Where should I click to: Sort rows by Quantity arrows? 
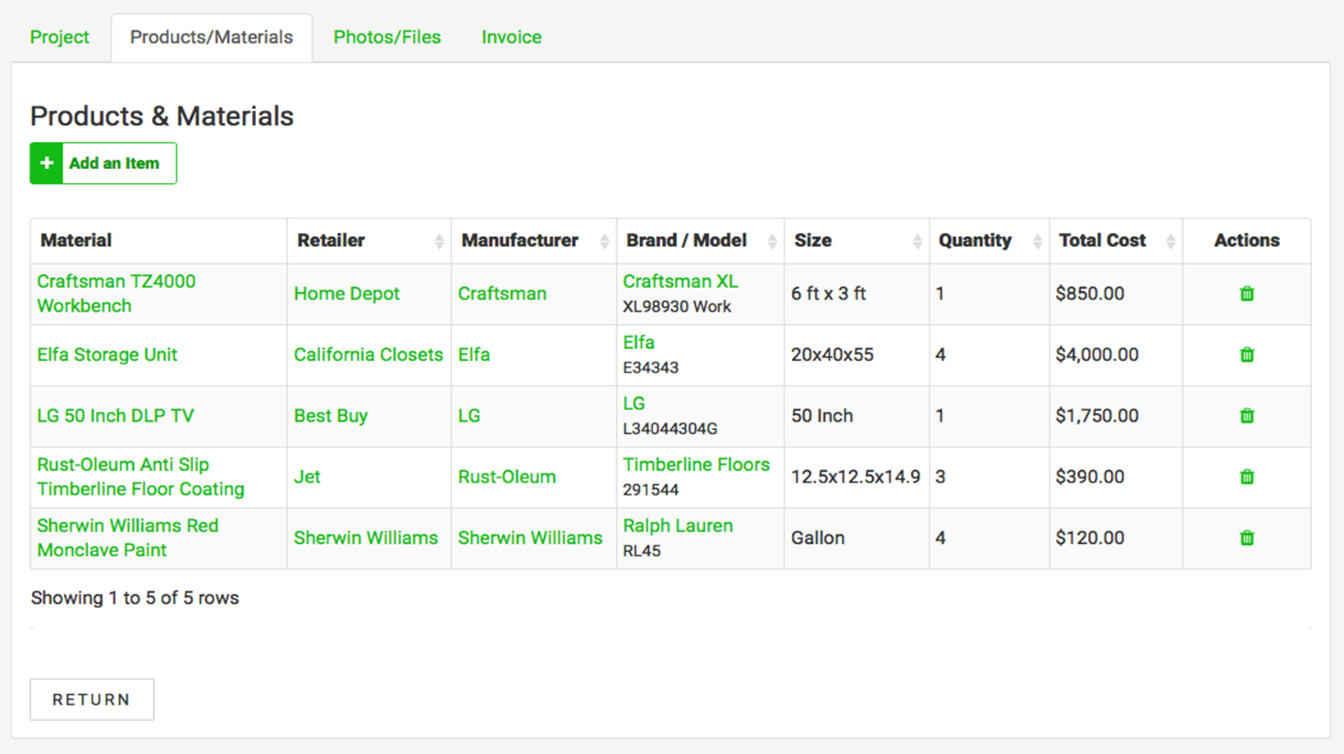pyautogui.click(x=1037, y=240)
